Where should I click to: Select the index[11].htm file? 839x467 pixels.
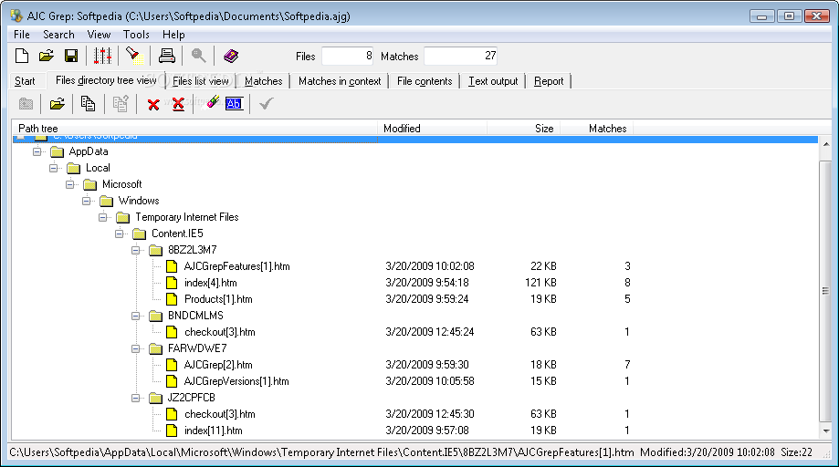click(214, 431)
